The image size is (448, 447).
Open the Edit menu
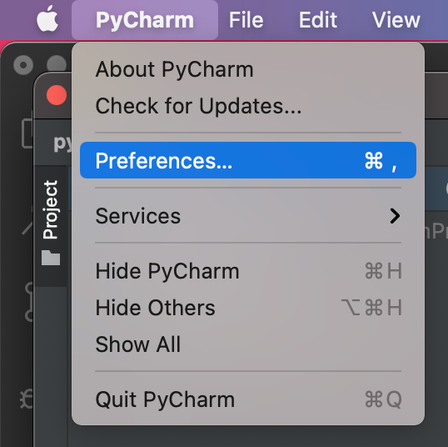[x=318, y=20]
